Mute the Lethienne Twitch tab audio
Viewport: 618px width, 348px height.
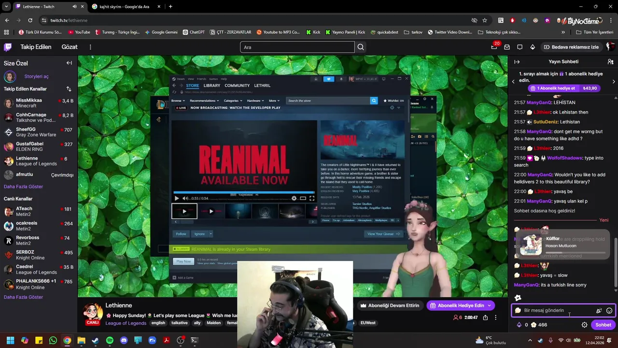[x=74, y=7]
